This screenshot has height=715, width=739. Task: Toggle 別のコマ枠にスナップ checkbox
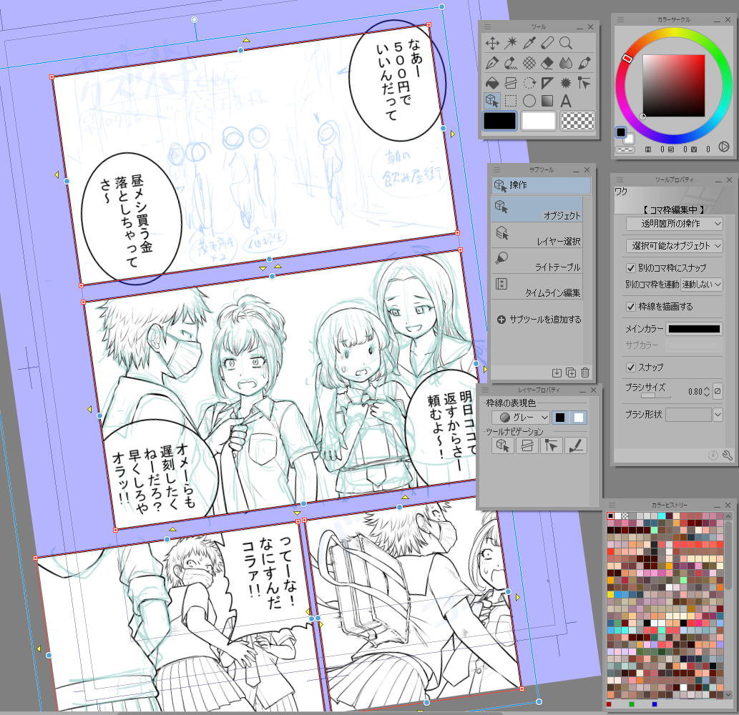(630, 268)
